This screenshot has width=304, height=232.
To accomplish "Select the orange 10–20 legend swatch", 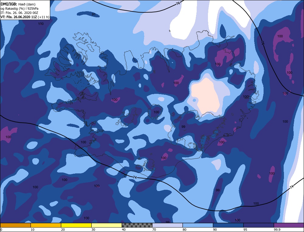I will coord(46,225).
